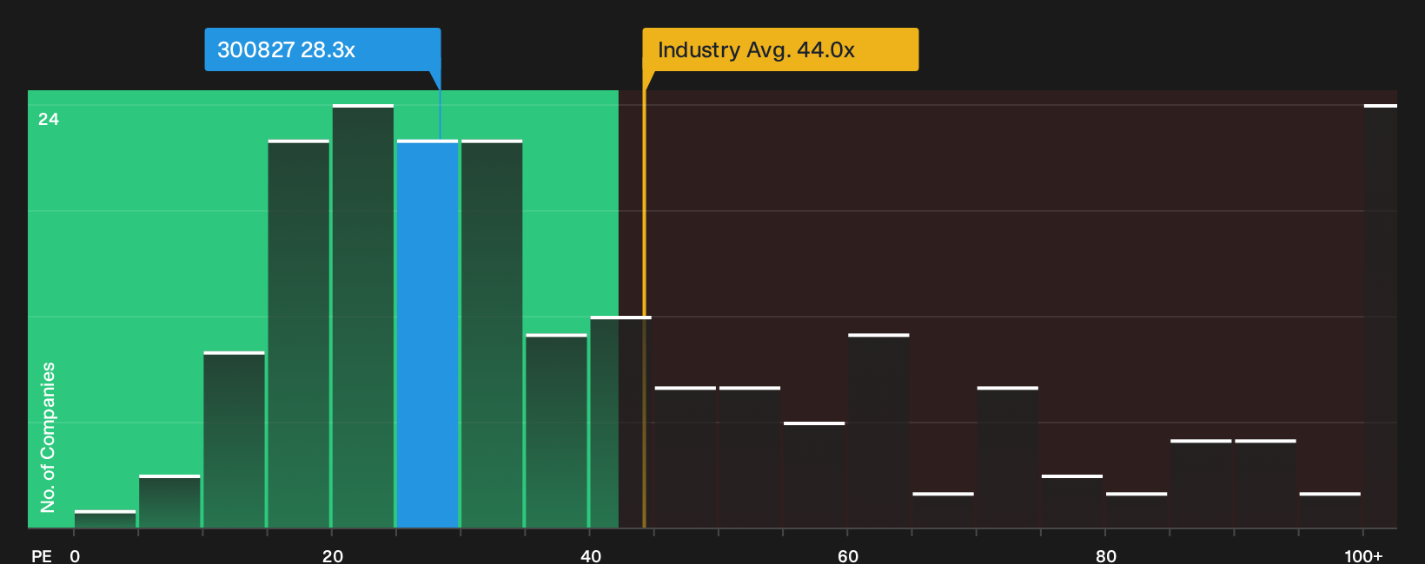Click the "No. of Companies" axis title
Viewport: 1425px width, 564px height.
(x=48, y=437)
